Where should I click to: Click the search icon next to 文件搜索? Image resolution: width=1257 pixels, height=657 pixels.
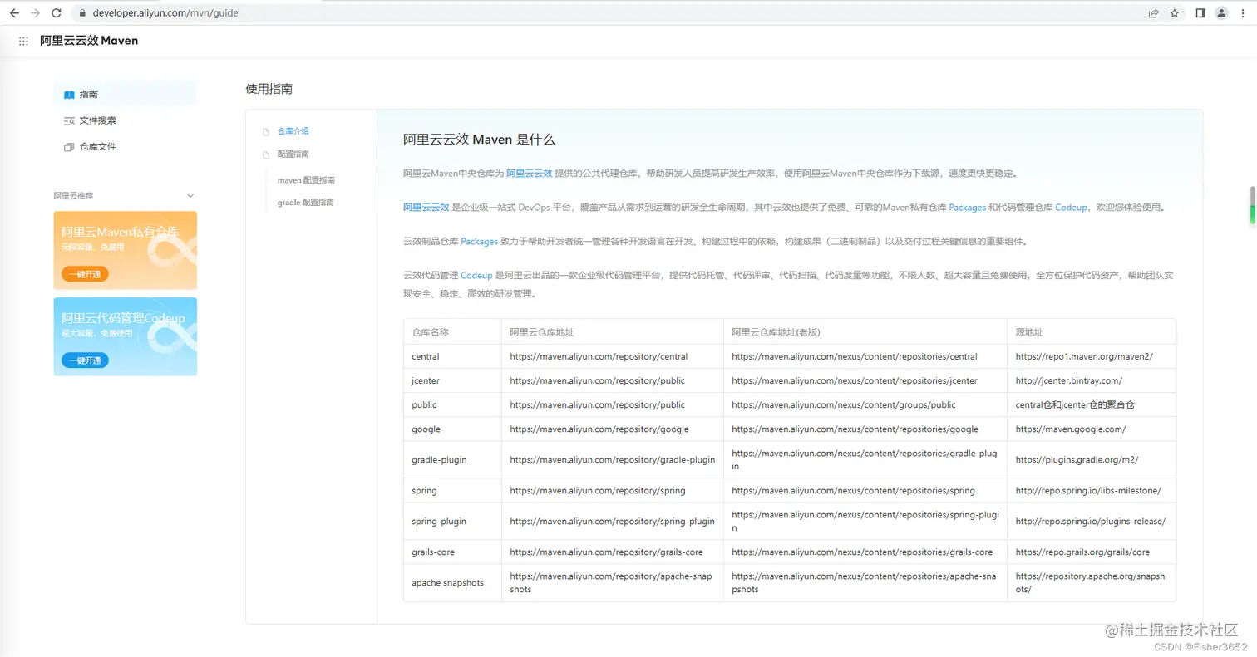click(x=69, y=120)
